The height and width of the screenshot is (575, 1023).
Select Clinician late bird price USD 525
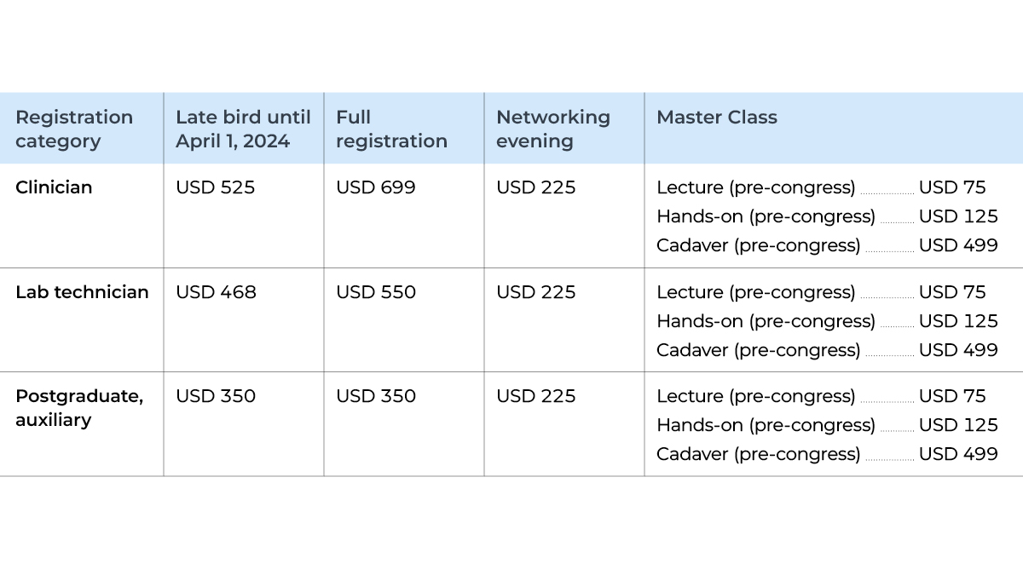(x=215, y=187)
